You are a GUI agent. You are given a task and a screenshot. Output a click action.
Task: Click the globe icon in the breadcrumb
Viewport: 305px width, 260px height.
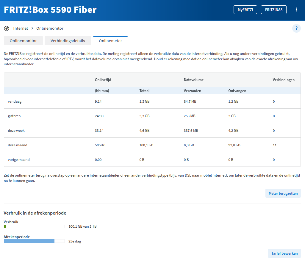click(x=7, y=28)
